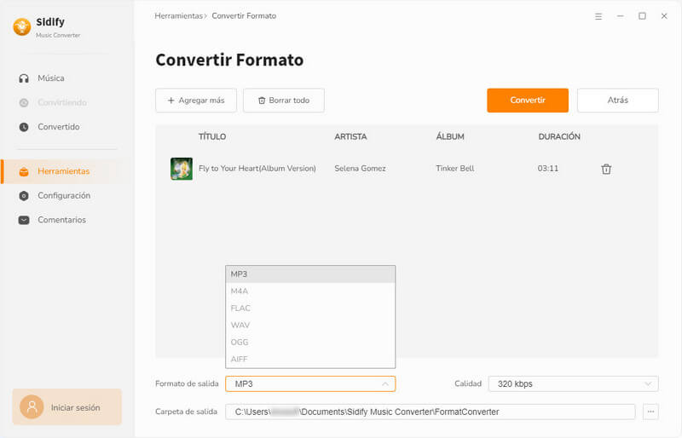Choose M4A from format list
The width and height of the screenshot is (682, 438).
pos(310,291)
